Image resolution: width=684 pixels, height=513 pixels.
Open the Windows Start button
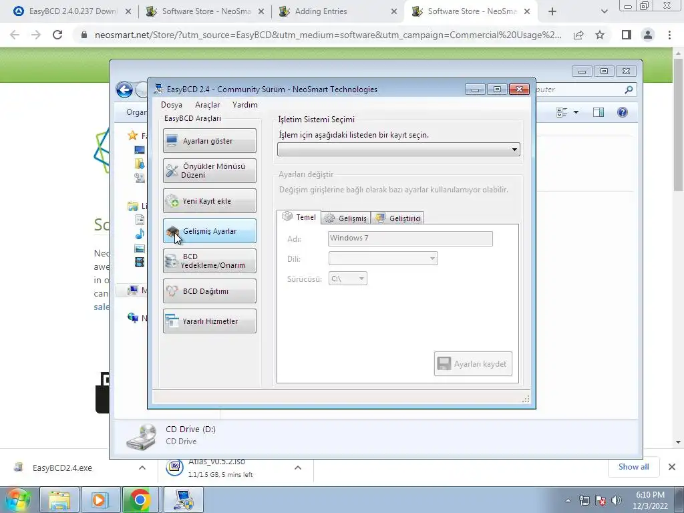17,500
